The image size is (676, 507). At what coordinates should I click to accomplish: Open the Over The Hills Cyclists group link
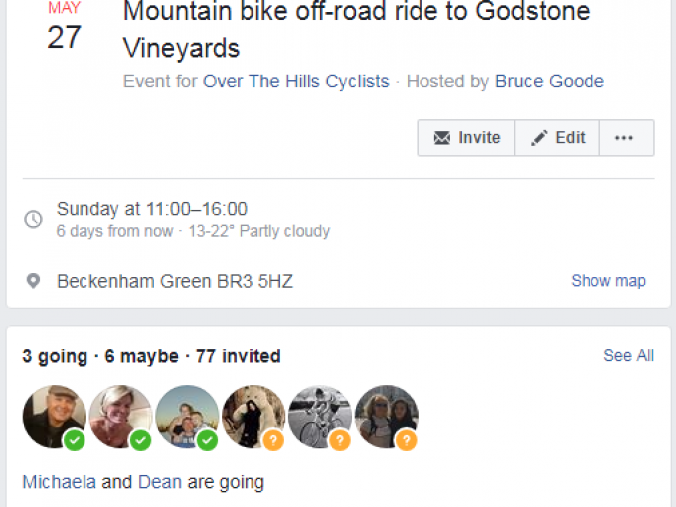(295, 82)
